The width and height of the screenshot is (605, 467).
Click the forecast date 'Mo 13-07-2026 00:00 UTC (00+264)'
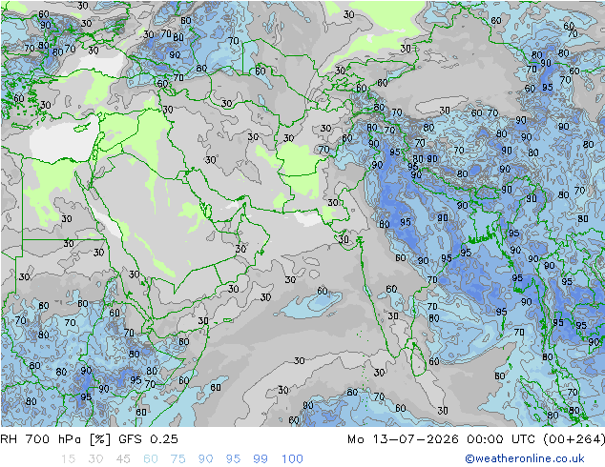[476, 439]
